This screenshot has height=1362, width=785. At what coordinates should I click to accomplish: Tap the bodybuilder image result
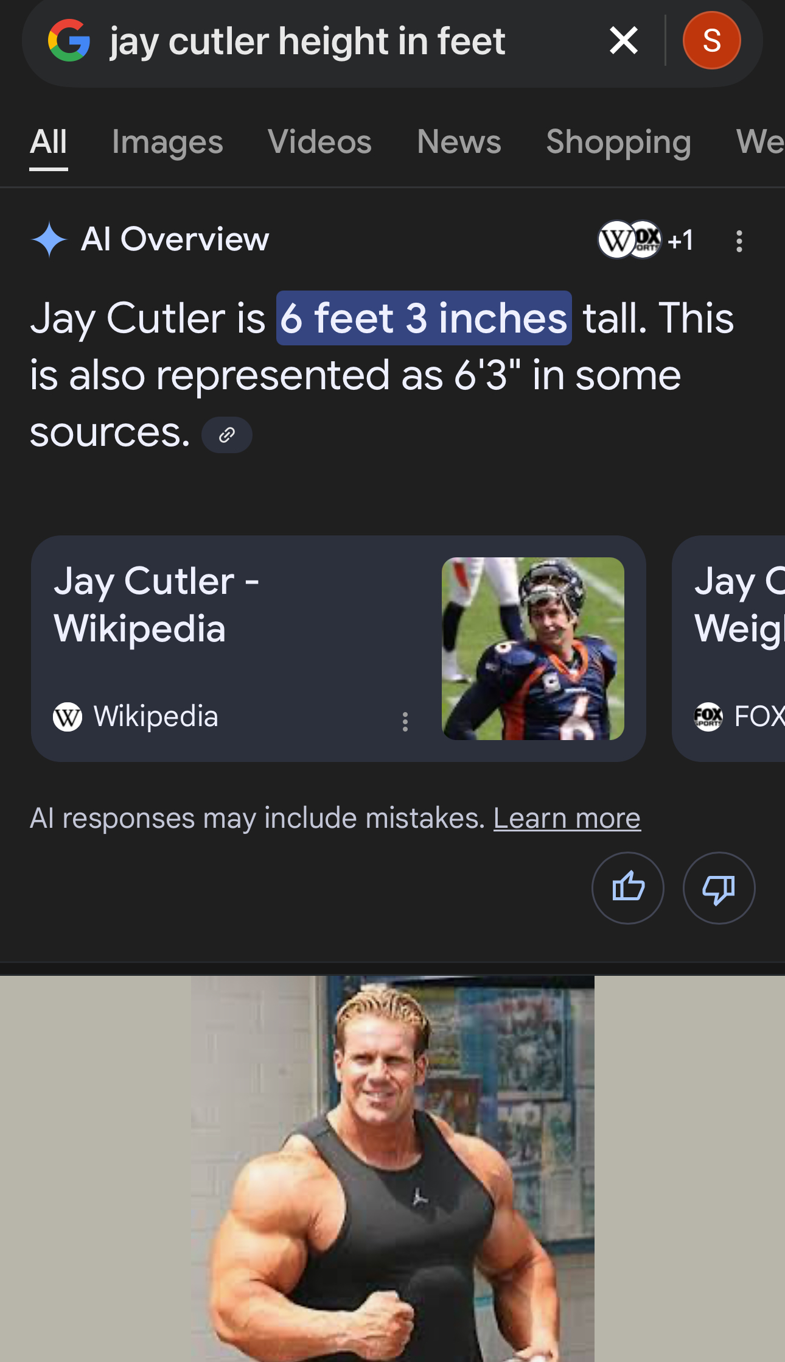(x=392, y=1168)
